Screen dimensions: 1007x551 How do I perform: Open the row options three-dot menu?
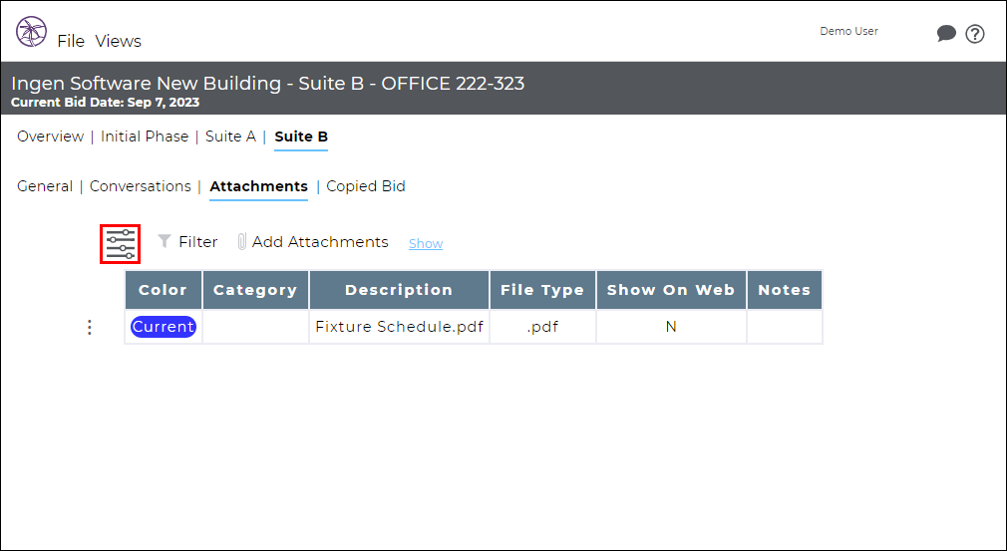[x=90, y=327]
